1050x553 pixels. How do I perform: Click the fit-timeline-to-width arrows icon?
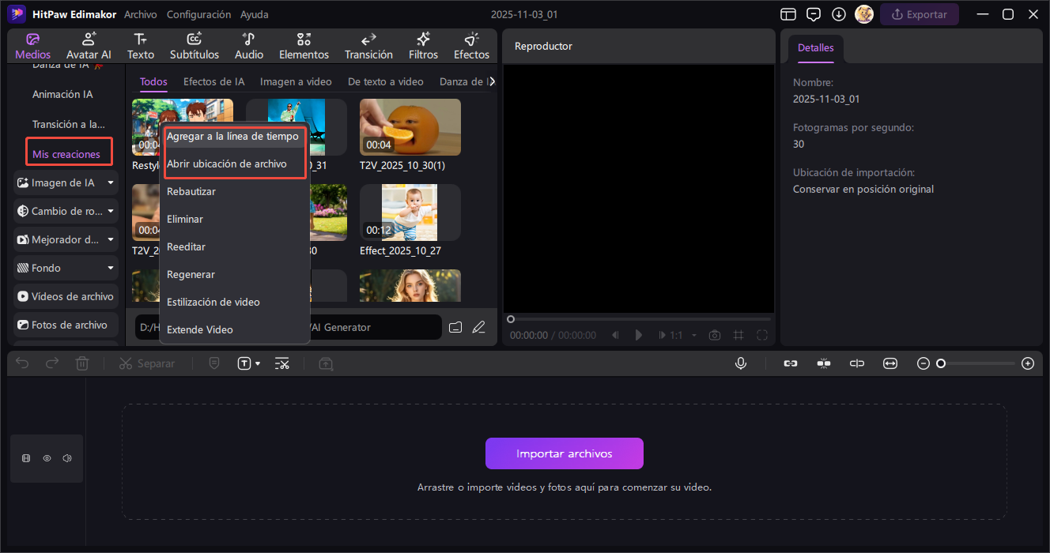click(890, 363)
